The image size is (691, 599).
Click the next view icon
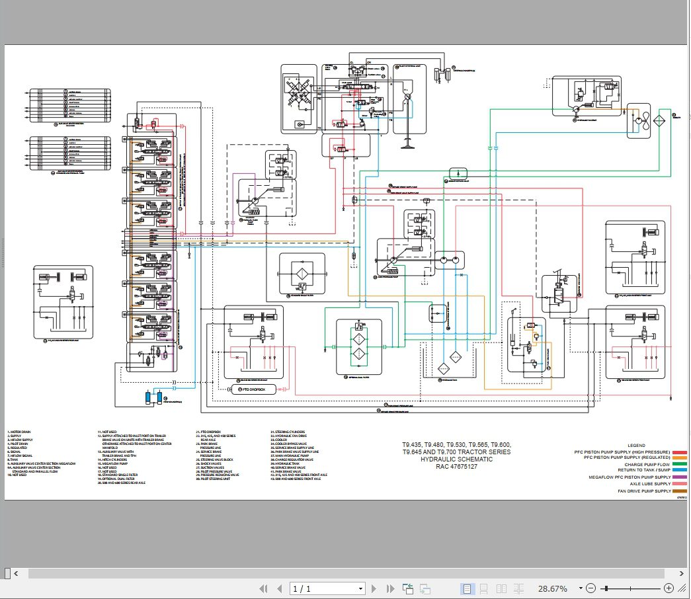[x=425, y=588]
